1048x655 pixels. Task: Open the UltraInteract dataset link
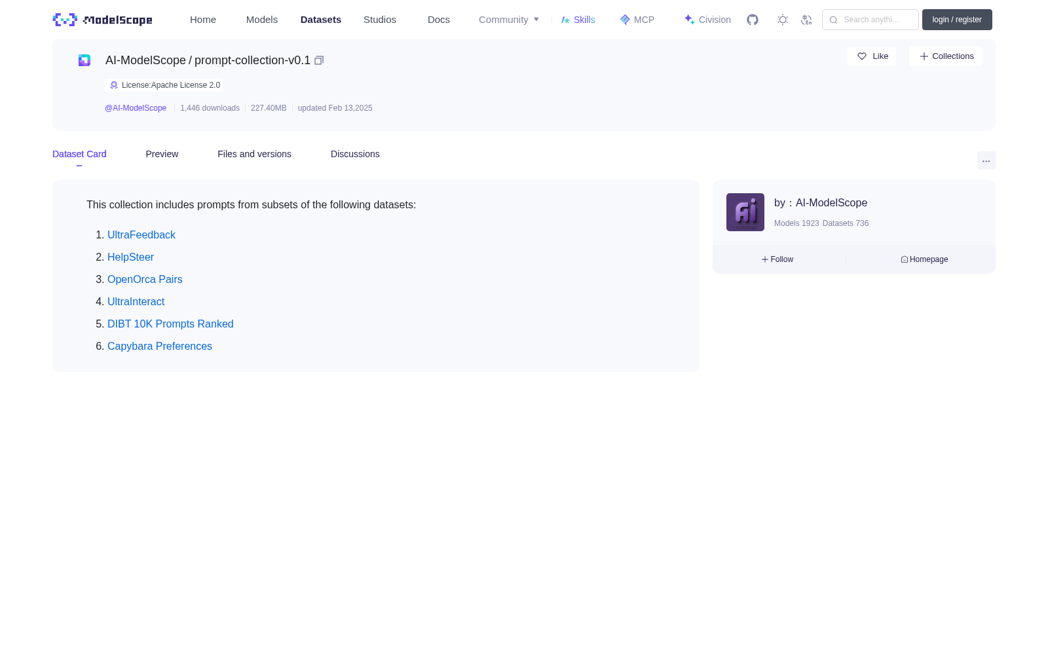coord(136,301)
